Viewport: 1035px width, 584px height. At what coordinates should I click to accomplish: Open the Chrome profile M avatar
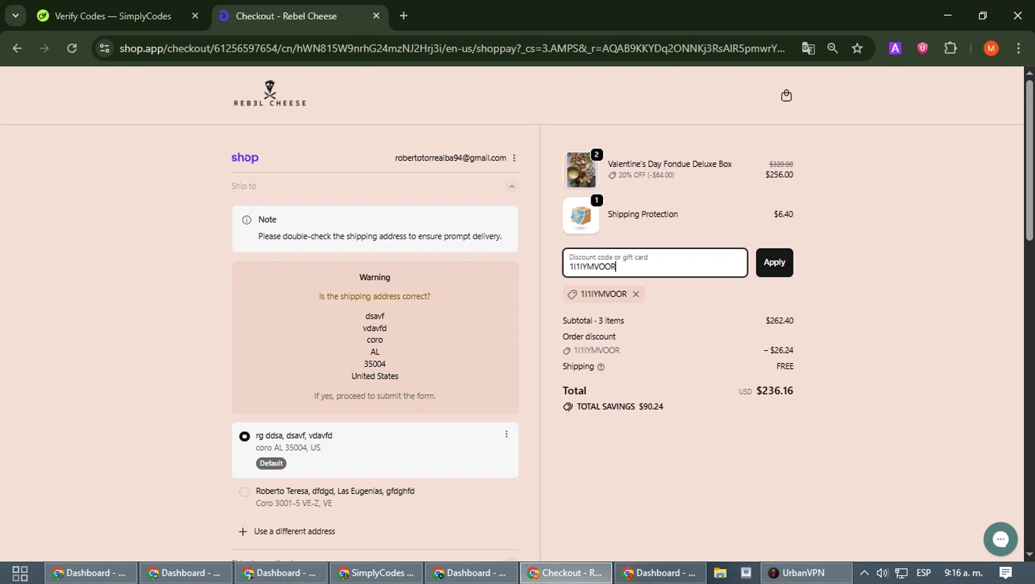click(991, 48)
